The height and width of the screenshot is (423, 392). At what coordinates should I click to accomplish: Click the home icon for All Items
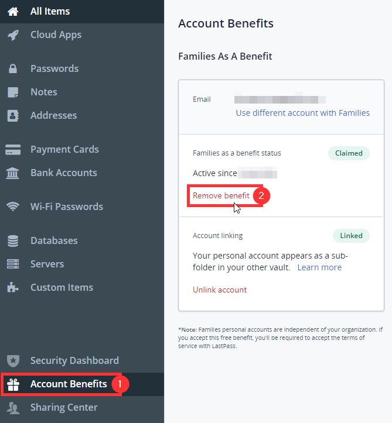13,11
